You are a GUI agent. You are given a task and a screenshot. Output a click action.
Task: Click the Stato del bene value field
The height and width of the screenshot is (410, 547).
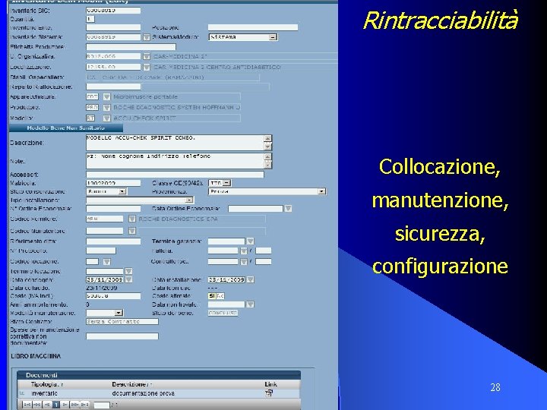pyautogui.click(x=223, y=313)
